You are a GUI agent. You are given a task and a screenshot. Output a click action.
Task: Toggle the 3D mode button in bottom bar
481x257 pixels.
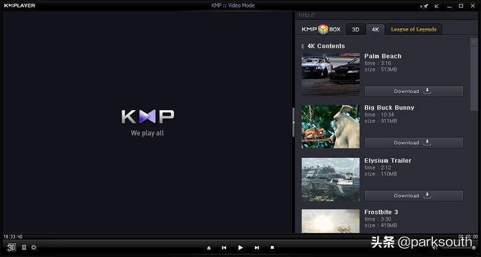12,247
